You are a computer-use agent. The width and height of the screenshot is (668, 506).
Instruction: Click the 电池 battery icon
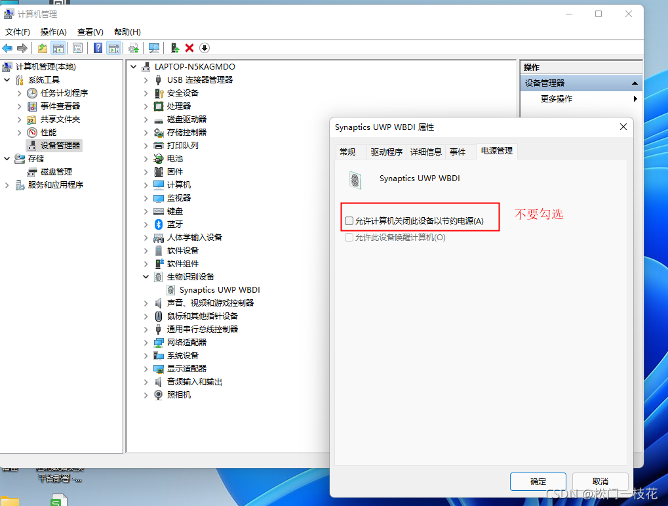coord(159,159)
